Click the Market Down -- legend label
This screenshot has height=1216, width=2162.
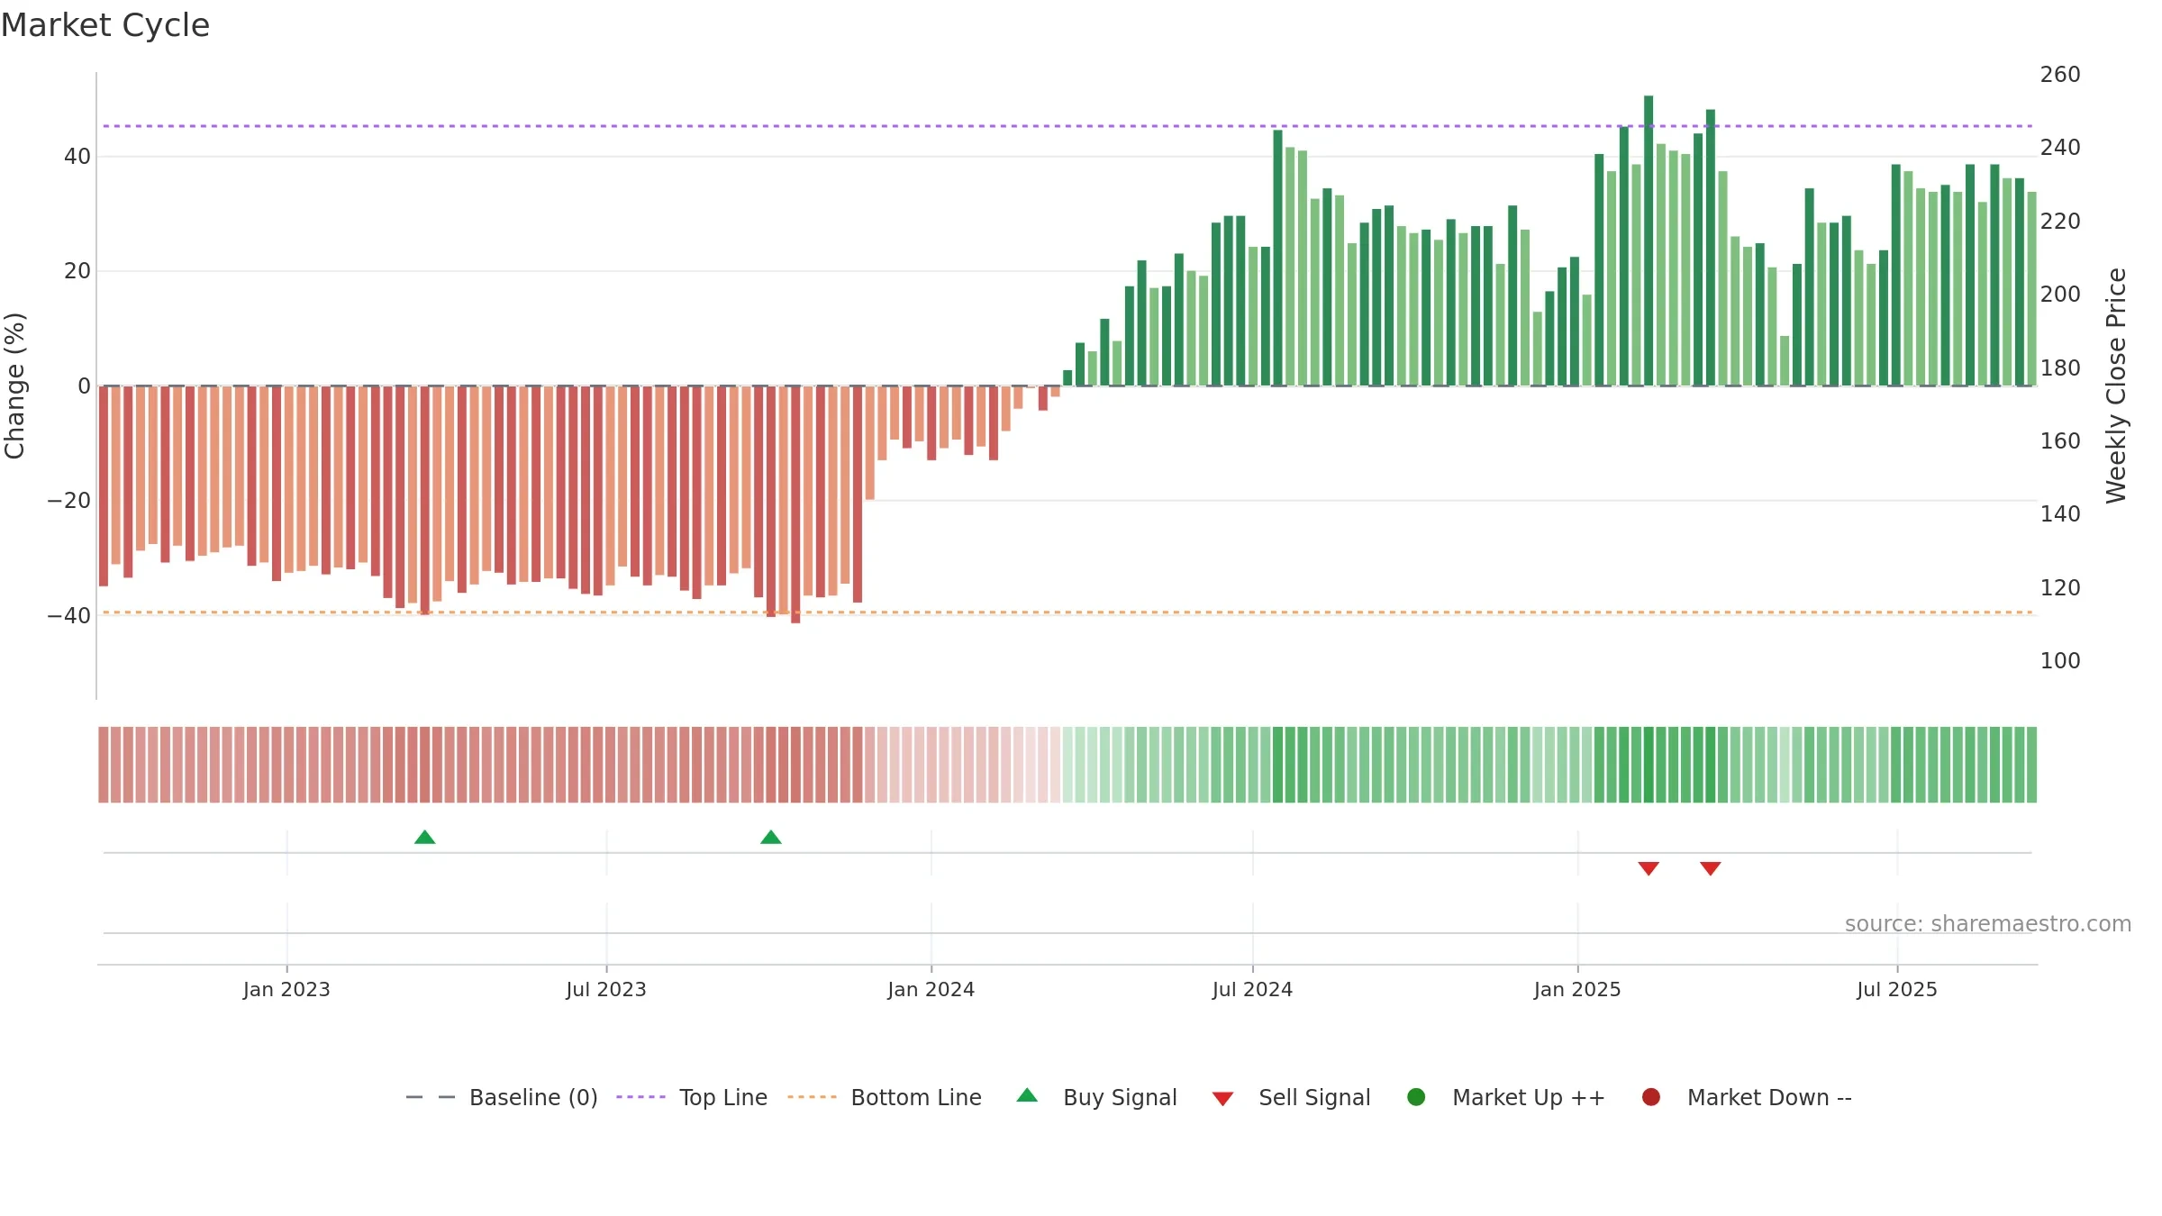pyautogui.click(x=1769, y=1097)
